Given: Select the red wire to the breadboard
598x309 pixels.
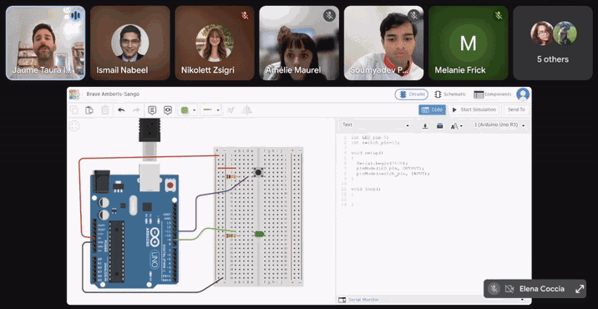Looking at the screenshot, I should [149, 157].
